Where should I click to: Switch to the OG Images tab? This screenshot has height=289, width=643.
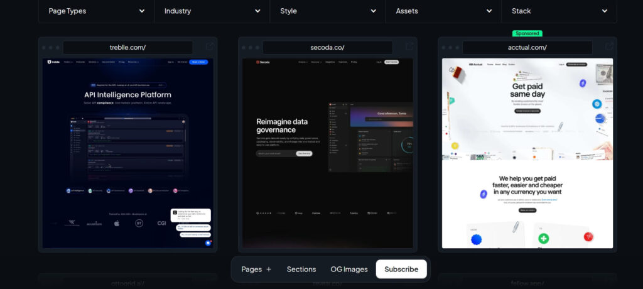349,270
